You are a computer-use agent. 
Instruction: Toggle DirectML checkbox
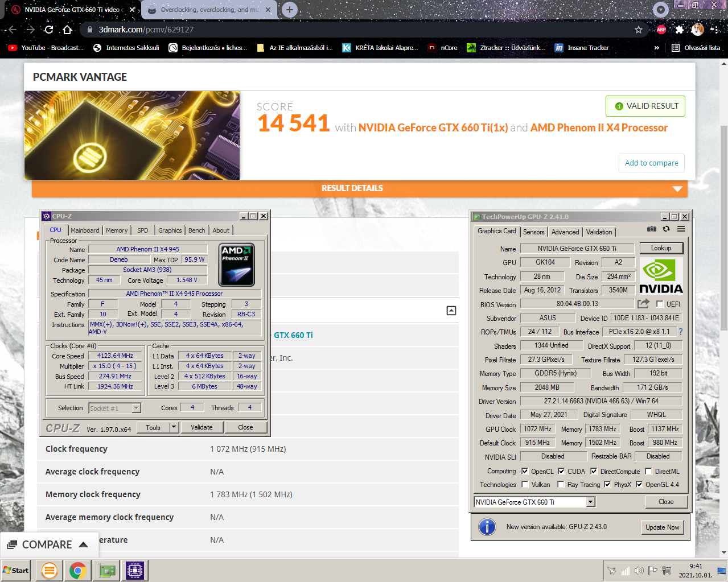click(x=648, y=471)
